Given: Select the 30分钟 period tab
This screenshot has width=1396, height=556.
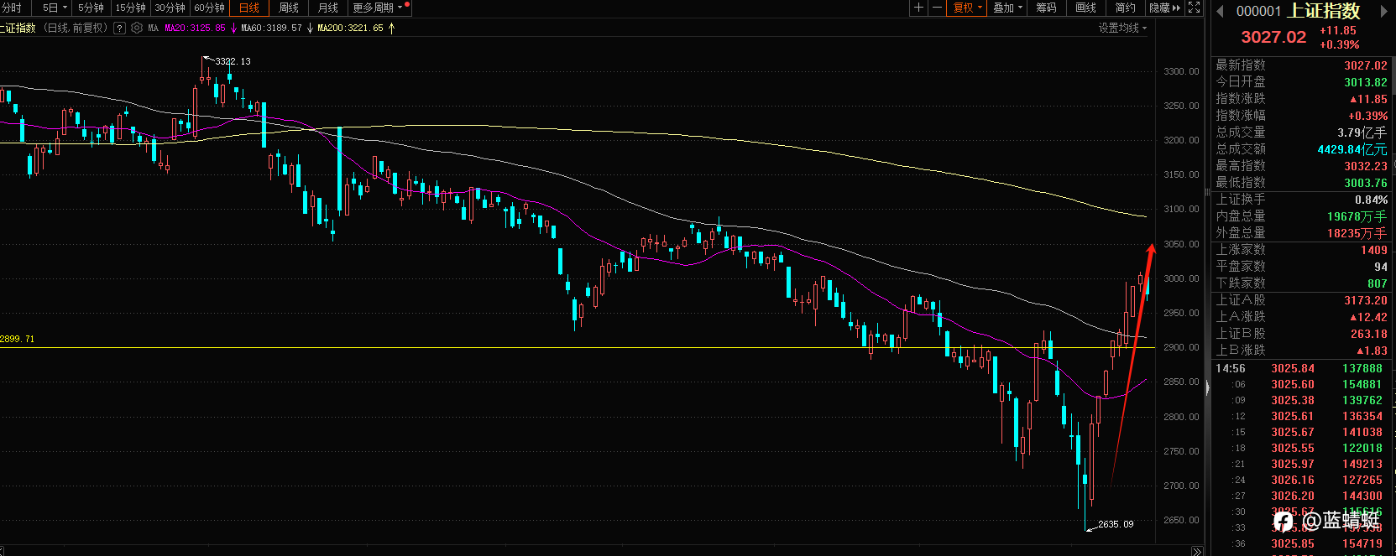Looking at the screenshot, I should click(170, 8).
